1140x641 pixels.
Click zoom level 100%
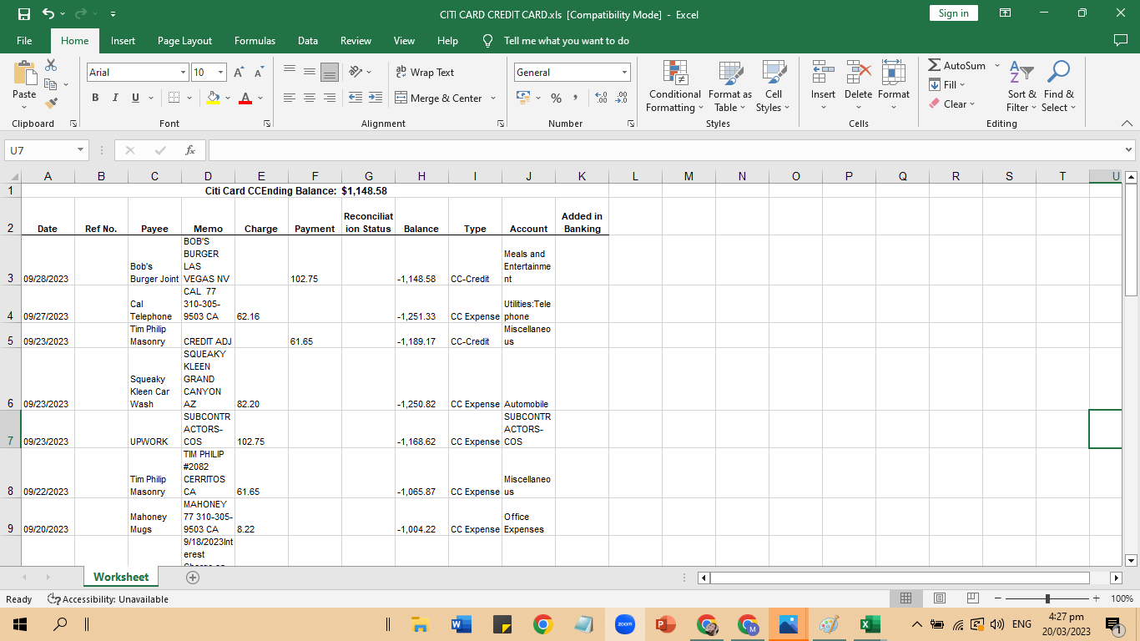click(1122, 598)
